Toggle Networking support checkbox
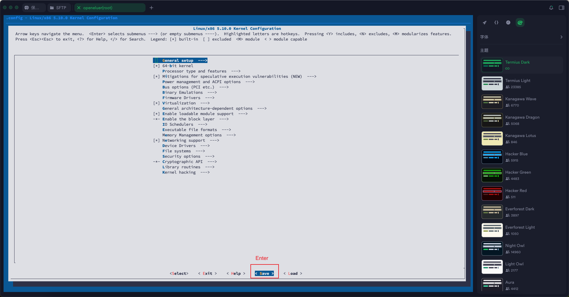This screenshot has width=569, height=297. pos(156,141)
